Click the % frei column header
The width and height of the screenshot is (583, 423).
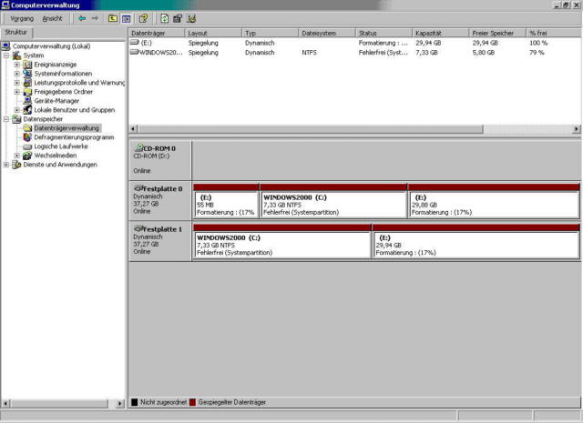pos(553,33)
